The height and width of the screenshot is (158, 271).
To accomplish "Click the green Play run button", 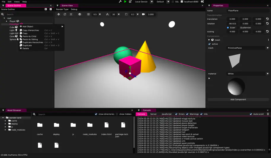I will tap(125, 2).
